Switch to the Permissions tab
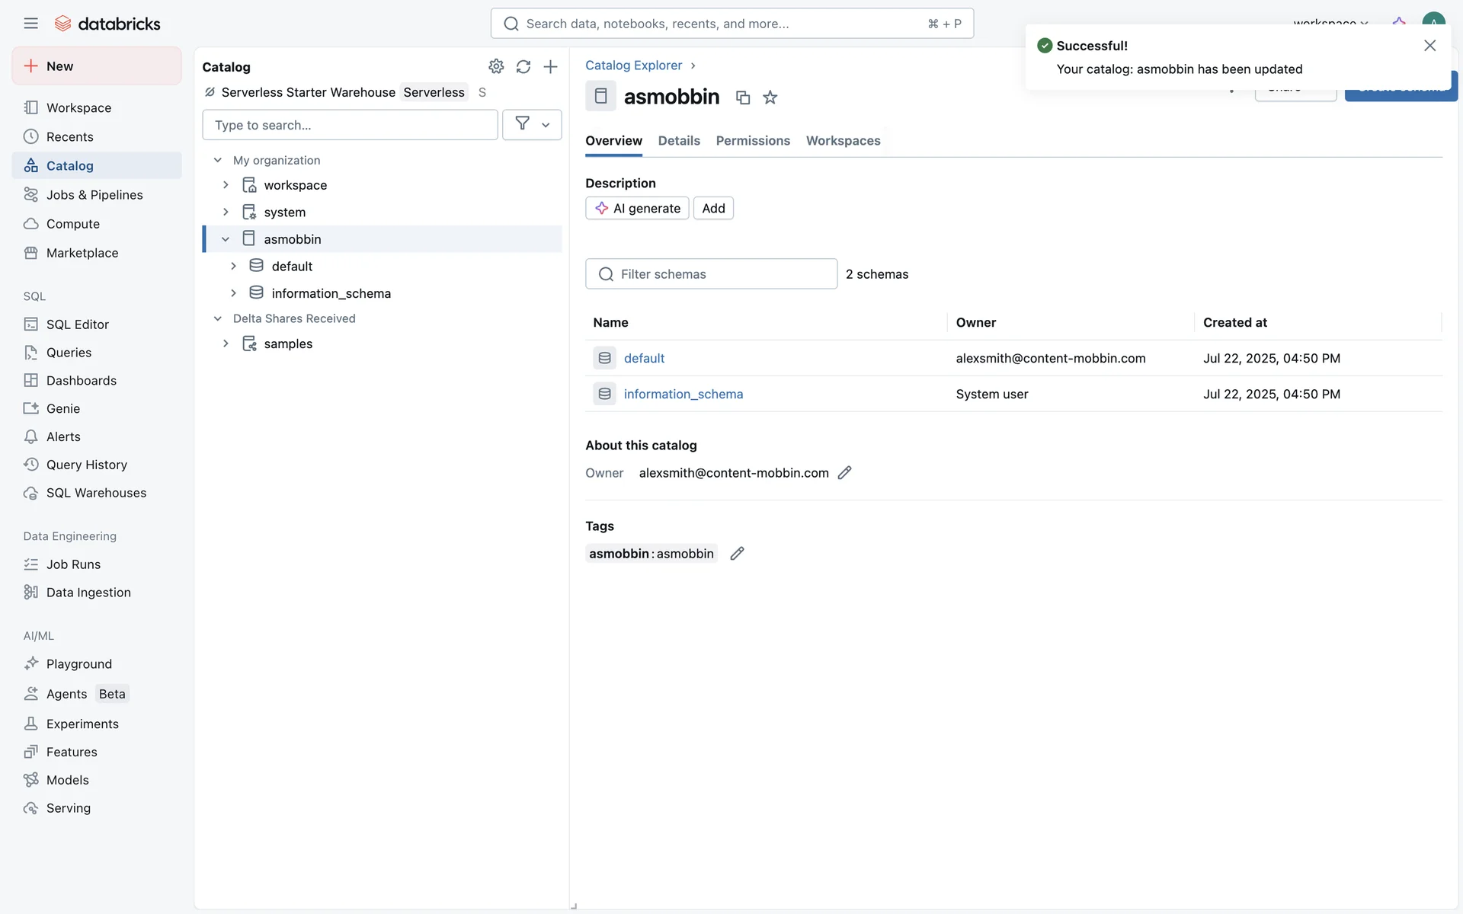The height and width of the screenshot is (914, 1463). (752, 141)
